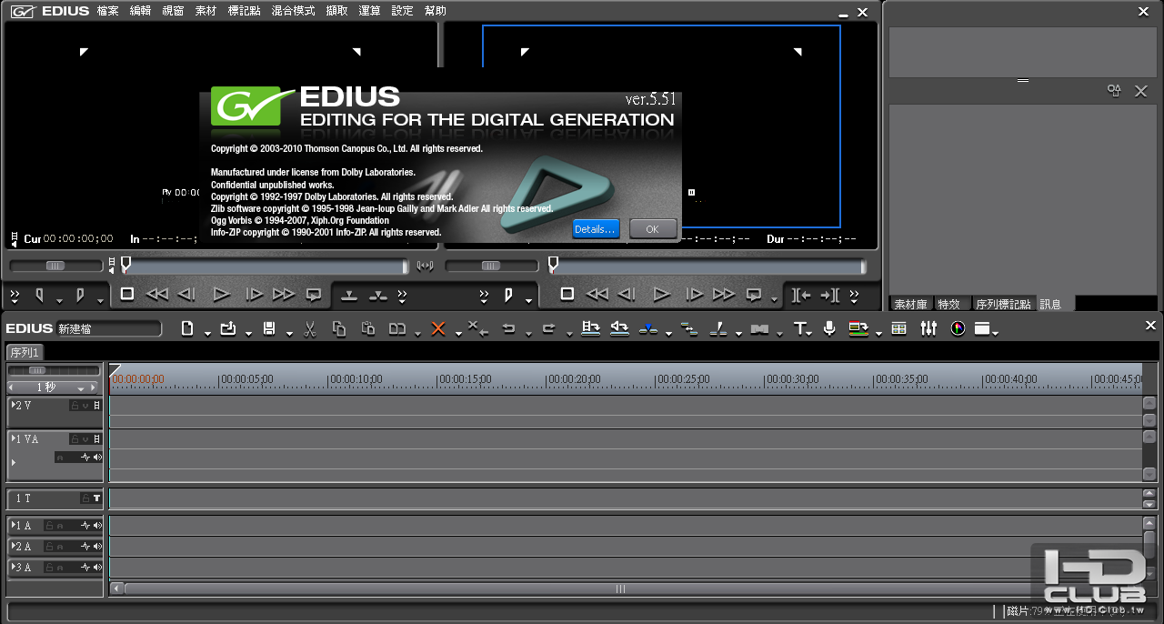Expand the 1 VA track triangle

pos(14,438)
